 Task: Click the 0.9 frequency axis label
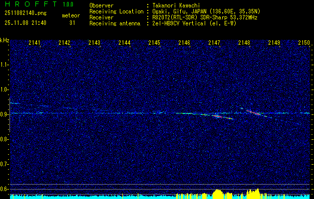tap(4, 114)
